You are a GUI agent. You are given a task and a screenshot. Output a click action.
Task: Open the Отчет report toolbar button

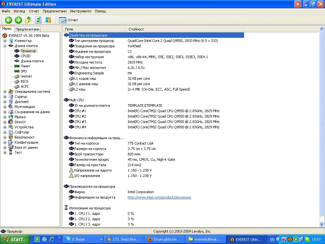69,20
